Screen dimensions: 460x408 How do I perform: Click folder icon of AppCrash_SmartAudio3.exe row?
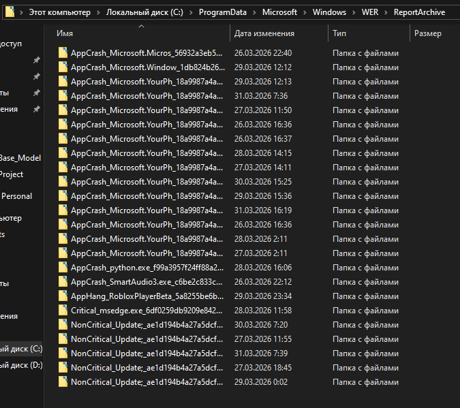coord(63,282)
